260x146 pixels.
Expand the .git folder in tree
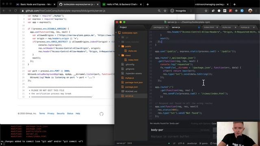[x=119, y=37]
